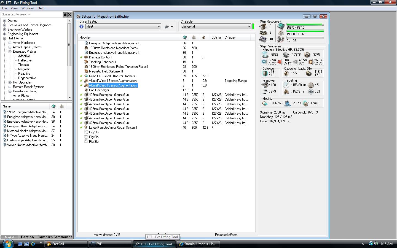This screenshot has width=397, height=248.
Task: Click the blue help question mark icon
Action: [x=81, y=26]
